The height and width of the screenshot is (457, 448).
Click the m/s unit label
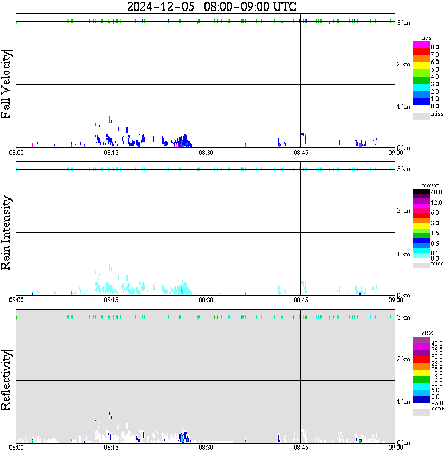click(426, 38)
